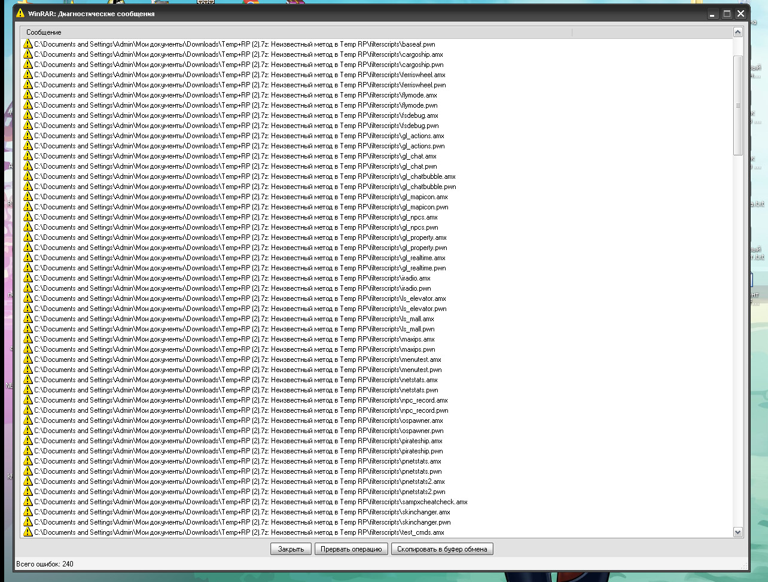Click the pirateship.amx row warning icon

28,441
